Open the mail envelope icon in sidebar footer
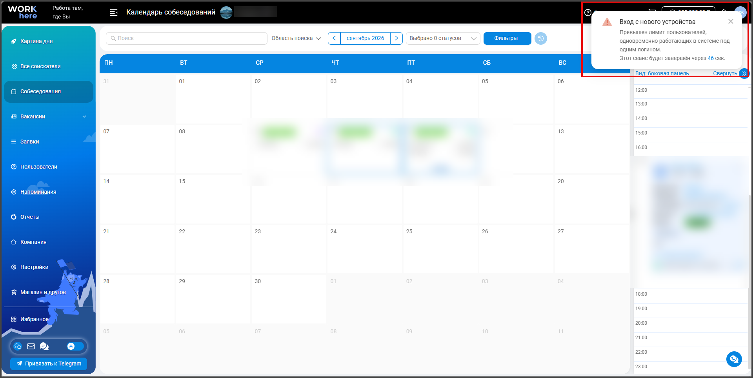 click(x=31, y=346)
